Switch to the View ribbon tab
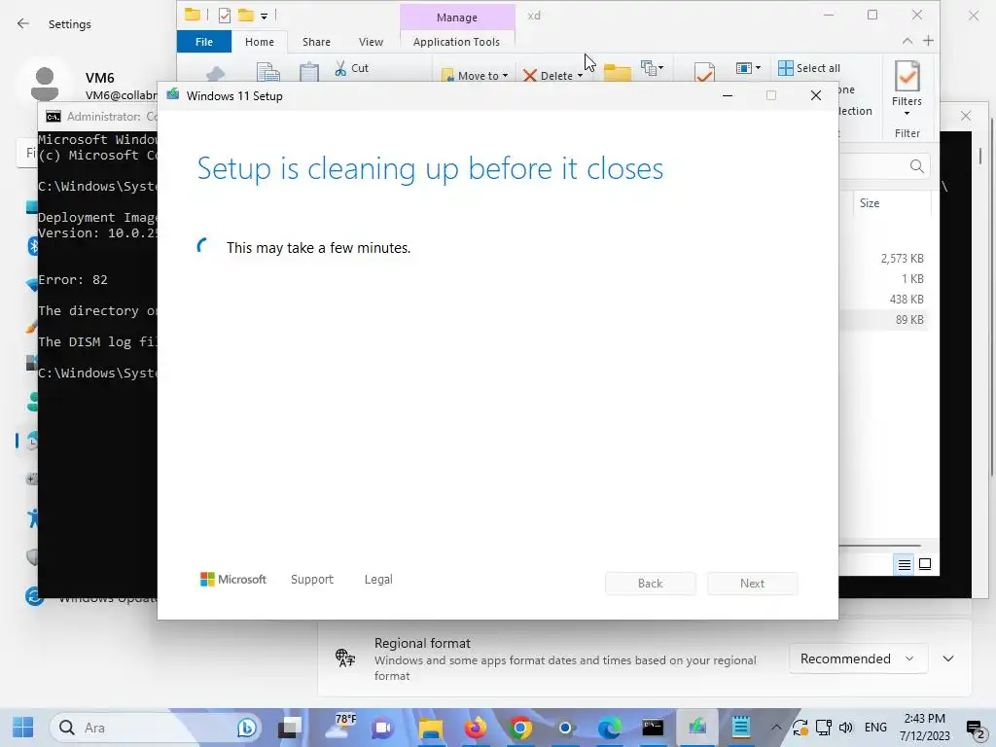Viewport: 996px width, 747px height. click(x=371, y=42)
